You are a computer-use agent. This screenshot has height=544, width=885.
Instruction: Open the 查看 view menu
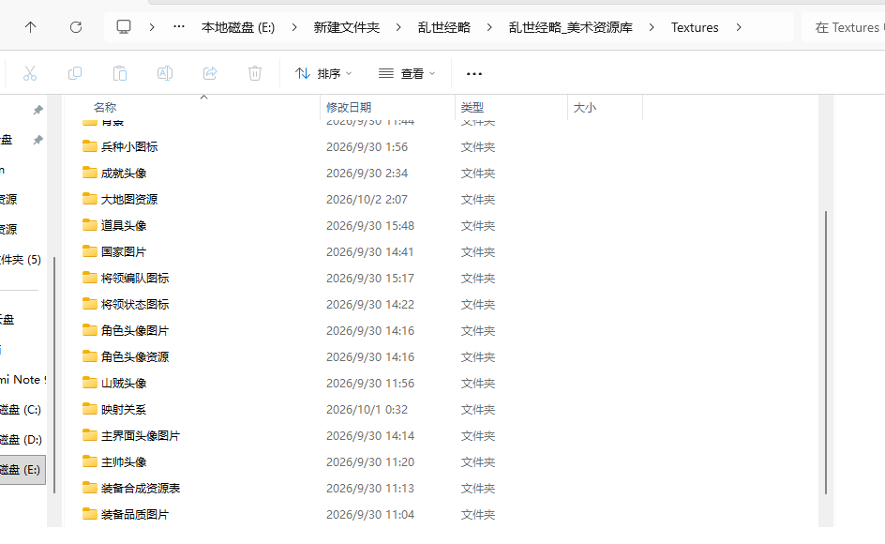[407, 73]
